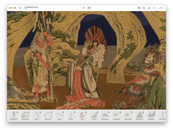Toggle the checkmark on Pearl Red item

tap(120, 112)
